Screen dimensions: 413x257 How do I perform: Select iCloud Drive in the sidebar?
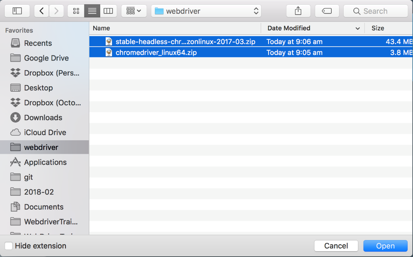click(x=45, y=133)
